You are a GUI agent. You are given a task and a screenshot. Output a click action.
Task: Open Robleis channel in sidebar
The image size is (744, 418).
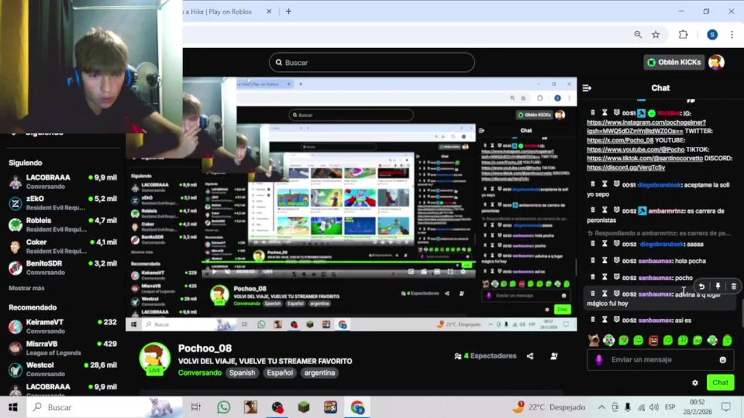click(63, 225)
